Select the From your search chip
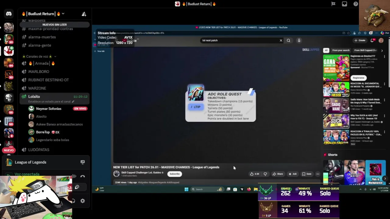Viewport: 390px width, 219px height. (x=341, y=50)
